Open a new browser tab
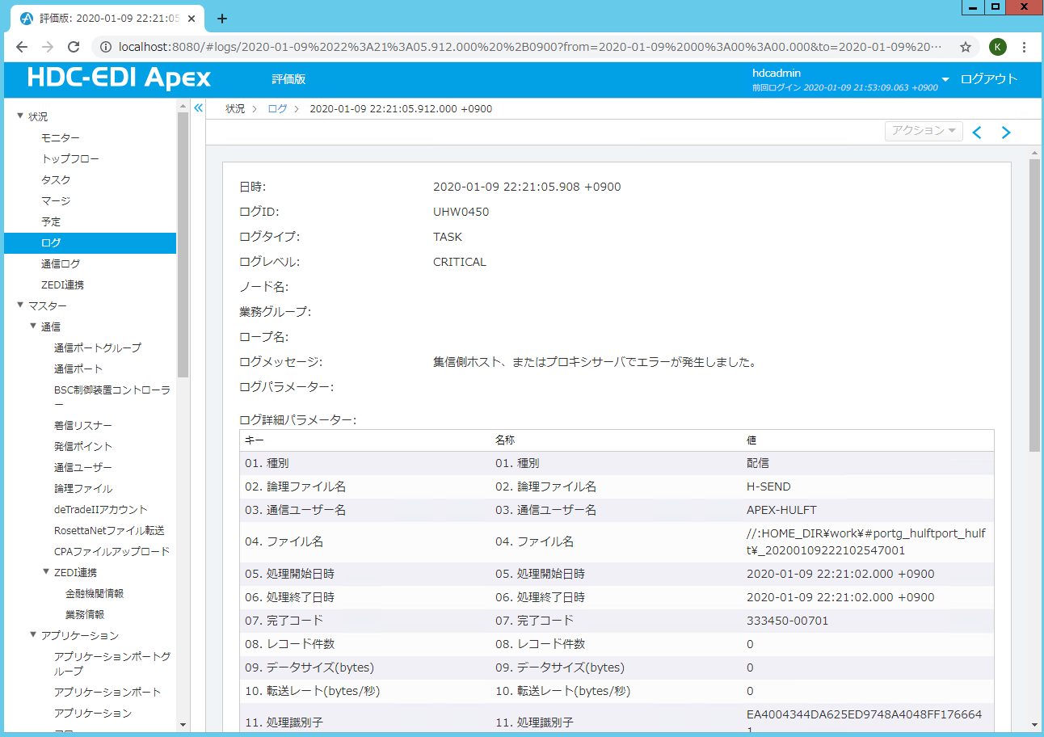Image resolution: width=1044 pixels, height=737 pixels. [222, 19]
